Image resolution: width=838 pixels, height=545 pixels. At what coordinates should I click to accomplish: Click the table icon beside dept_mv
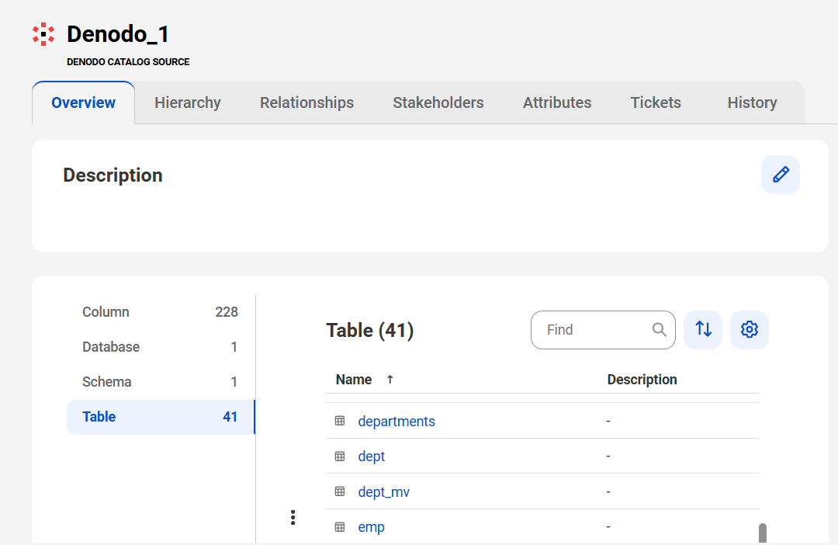click(x=339, y=491)
